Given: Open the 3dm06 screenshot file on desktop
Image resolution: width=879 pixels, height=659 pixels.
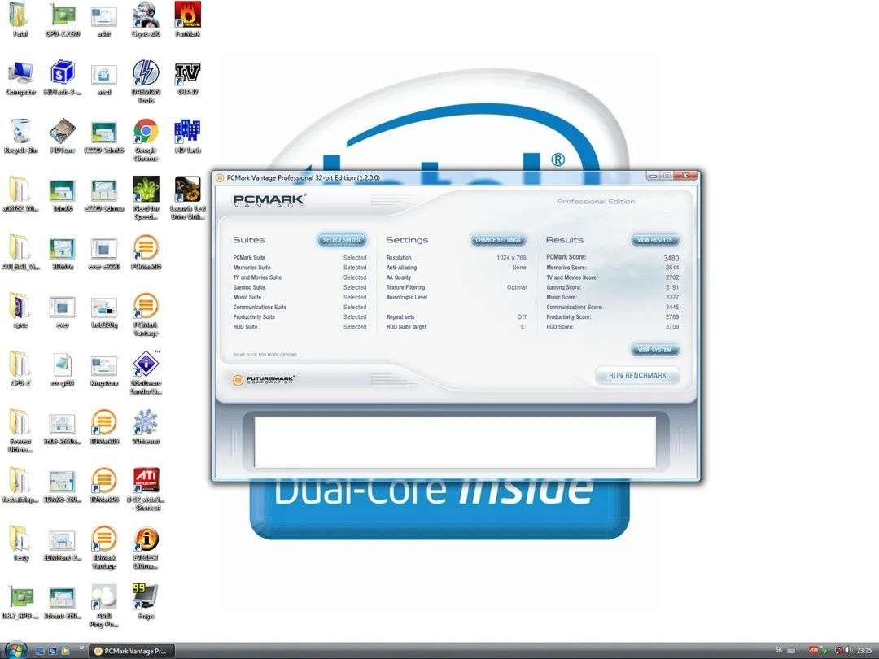Looking at the screenshot, I should [62, 194].
